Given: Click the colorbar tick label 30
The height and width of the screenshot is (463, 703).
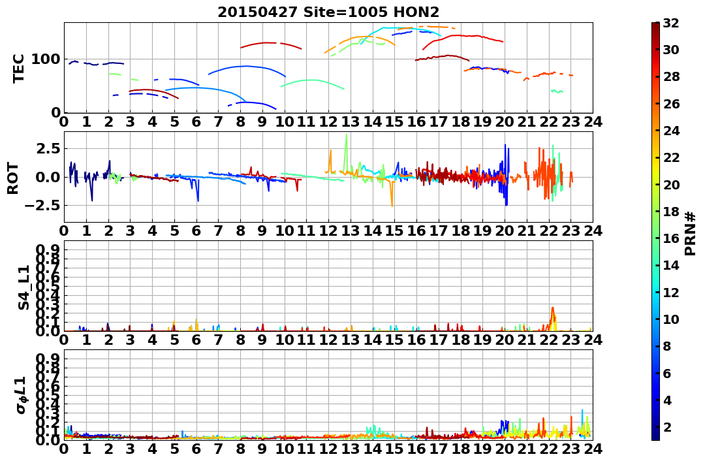Looking at the screenshot, I should 671,50.
